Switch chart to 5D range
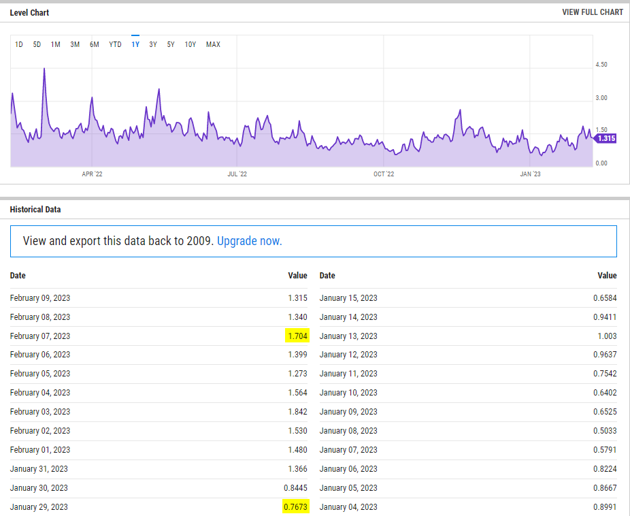The height and width of the screenshot is (516, 630). point(37,45)
